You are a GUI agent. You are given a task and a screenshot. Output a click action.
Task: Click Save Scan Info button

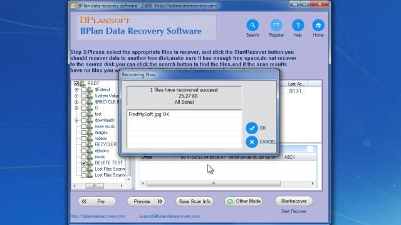tap(195, 201)
